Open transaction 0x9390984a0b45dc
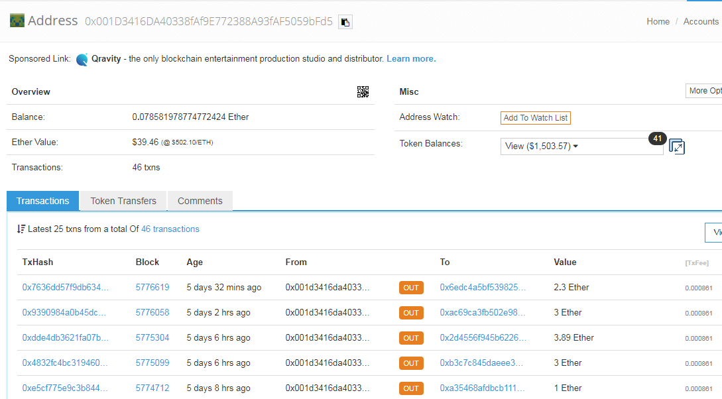The height and width of the screenshot is (399, 722). click(64, 312)
